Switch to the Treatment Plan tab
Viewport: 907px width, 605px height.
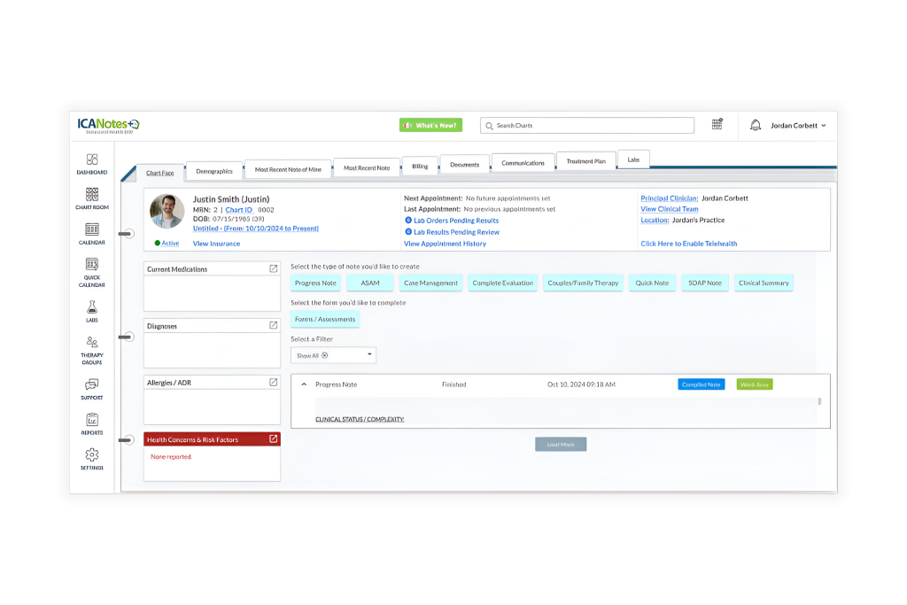click(585, 162)
